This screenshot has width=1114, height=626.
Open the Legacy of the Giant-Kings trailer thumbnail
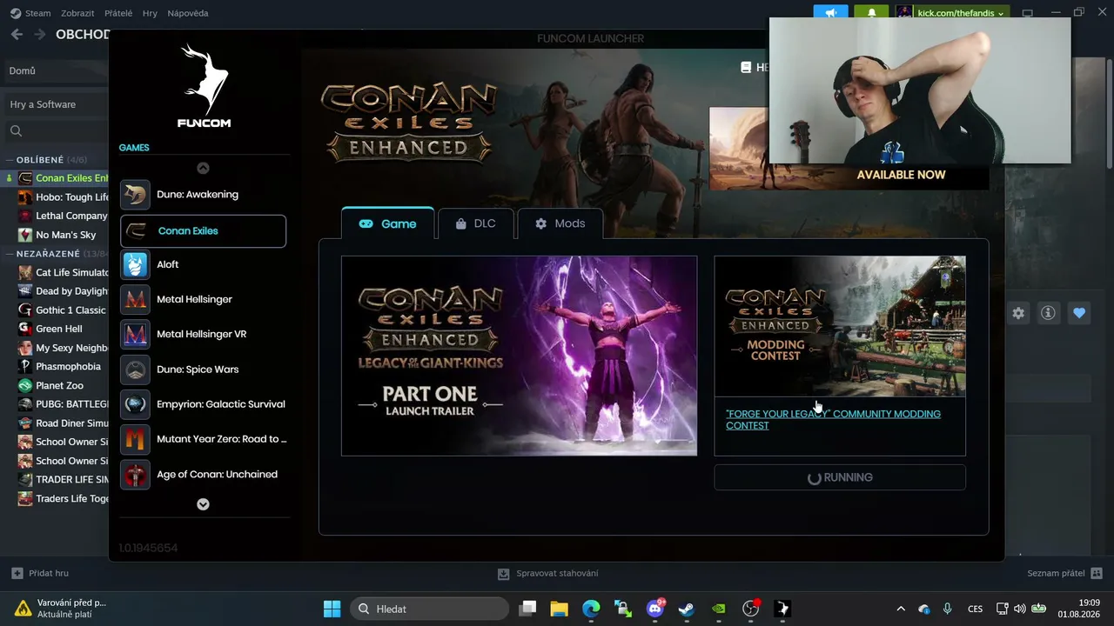[x=519, y=356]
